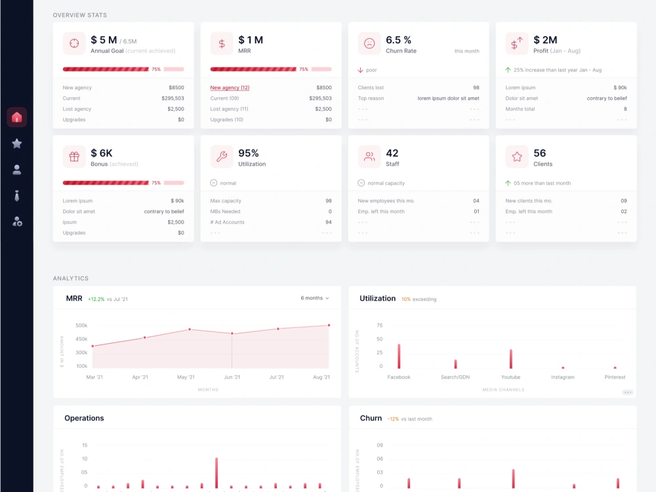This screenshot has height=492, width=656.
Task: Click 'Max capacity' in Utilization card
Action: (x=226, y=201)
